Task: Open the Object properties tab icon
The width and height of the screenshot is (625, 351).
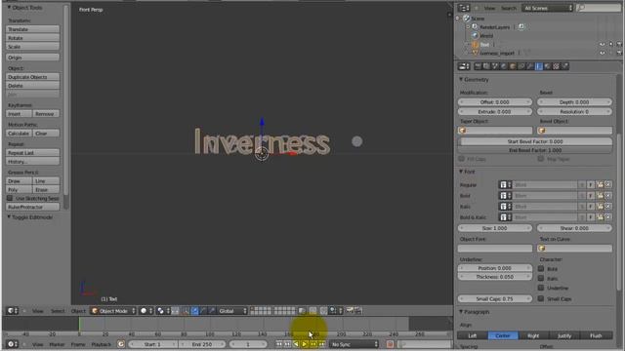Action: pyautogui.click(x=512, y=66)
